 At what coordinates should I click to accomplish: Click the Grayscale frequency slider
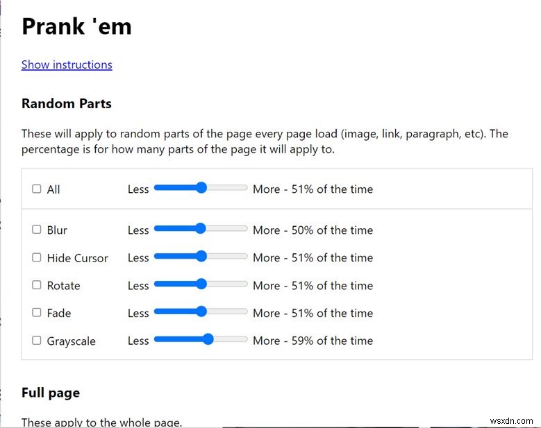(x=201, y=340)
